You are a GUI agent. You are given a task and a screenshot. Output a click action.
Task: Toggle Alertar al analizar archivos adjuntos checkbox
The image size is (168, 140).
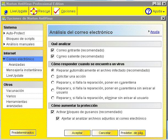click(58, 119)
